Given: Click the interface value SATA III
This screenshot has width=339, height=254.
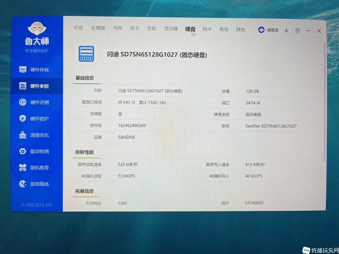Looking at the screenshot, I should tap(253, 103).
